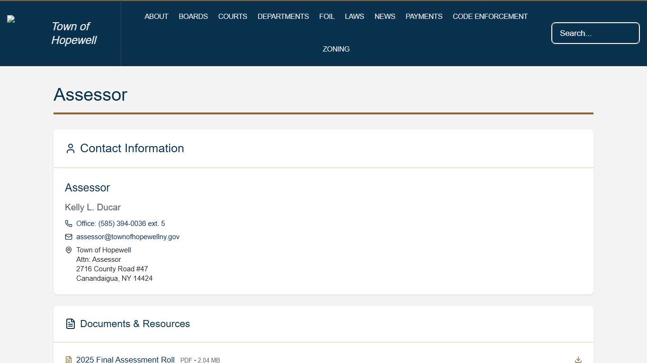Open the About menu

pyautogui.click(x=156, y=17)
